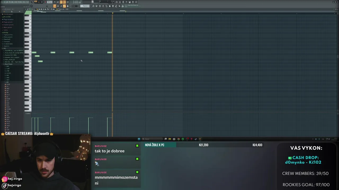Open the piano roll view icon

point(97,6)
